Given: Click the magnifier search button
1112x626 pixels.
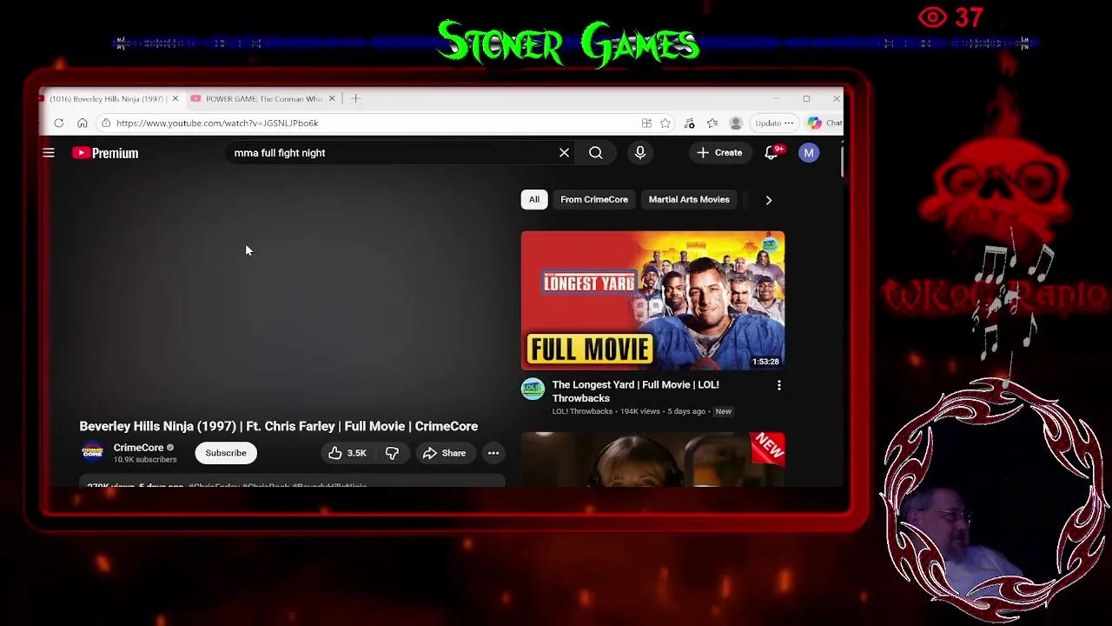Looking at the screenshot, I should pos(596,153).
